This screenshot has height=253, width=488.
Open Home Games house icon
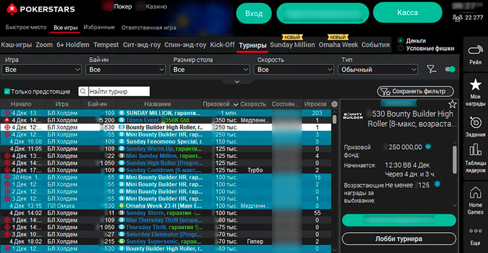tap(475, 193)
